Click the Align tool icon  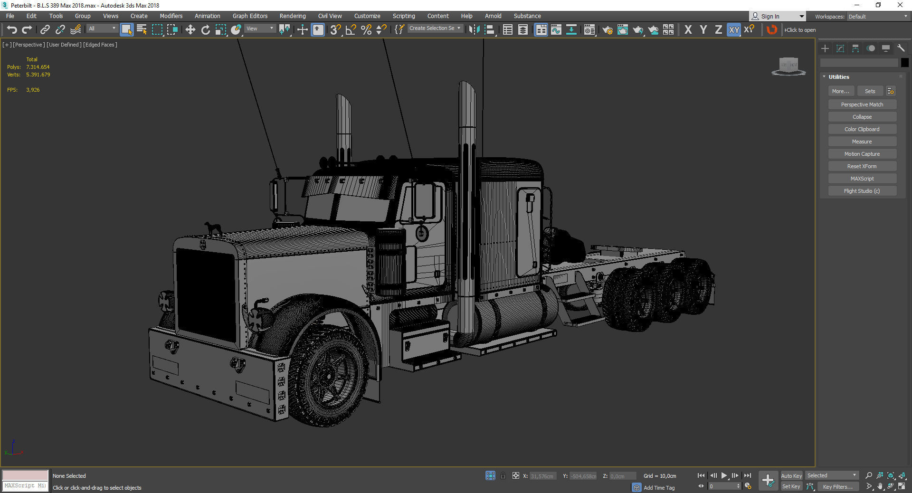coord(490,30)
